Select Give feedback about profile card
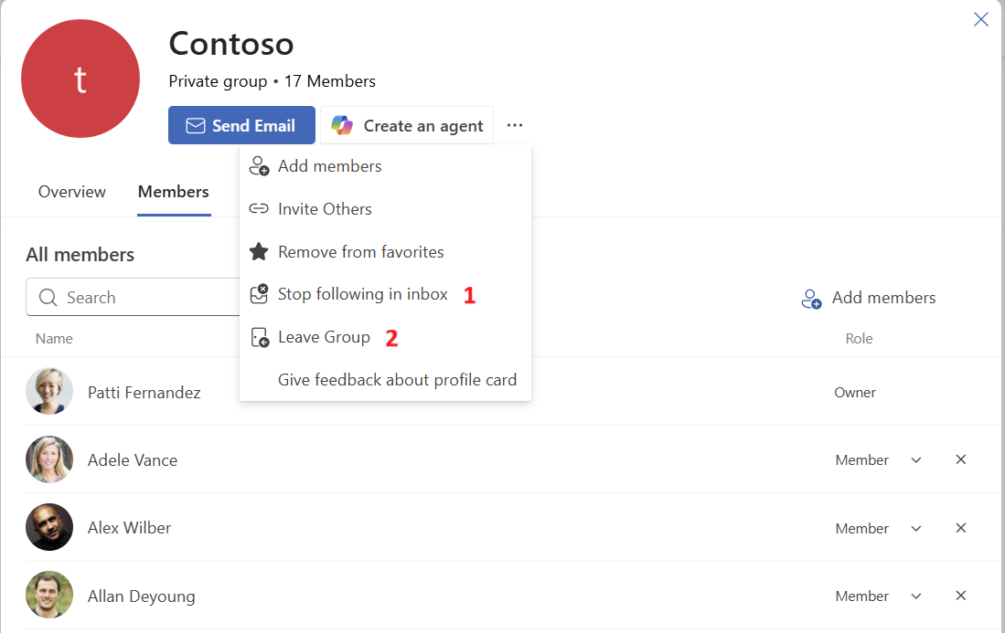This screenshot has height=633, width=1005. [x=385, y=380]
